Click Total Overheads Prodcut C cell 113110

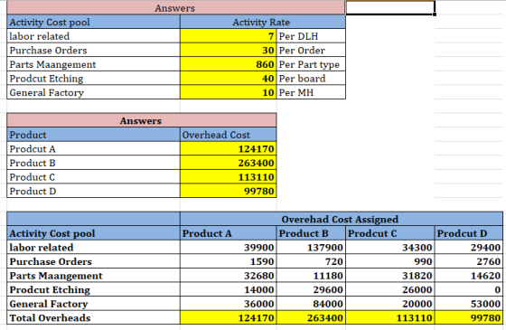coord(389,317)
